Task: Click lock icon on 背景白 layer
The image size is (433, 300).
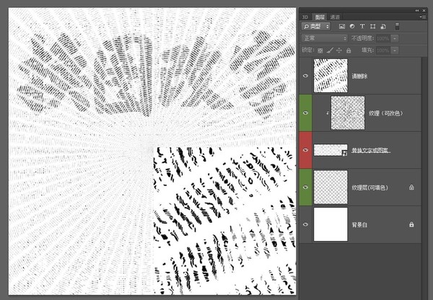Action: [411, 224]
